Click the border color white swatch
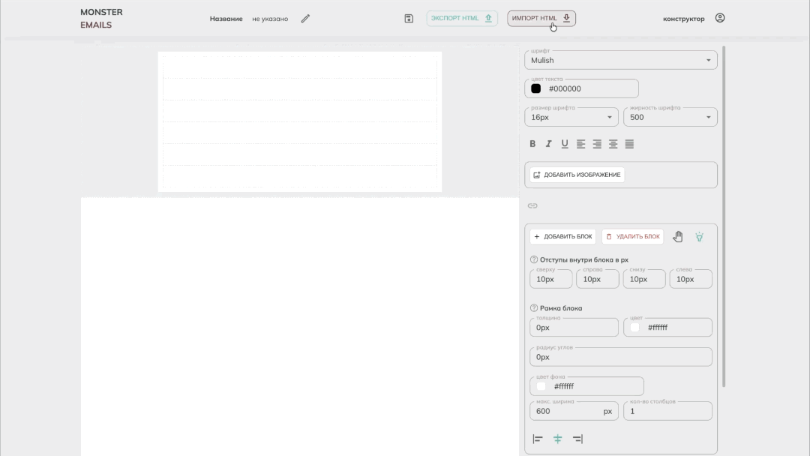 pyautogui.click(x=635, y=328)
